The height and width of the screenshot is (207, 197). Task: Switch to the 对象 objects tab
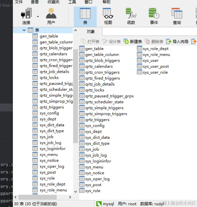(91, 32)
